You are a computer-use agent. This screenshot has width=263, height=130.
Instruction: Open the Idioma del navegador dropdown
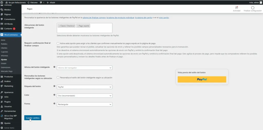(x=84, y=68)
